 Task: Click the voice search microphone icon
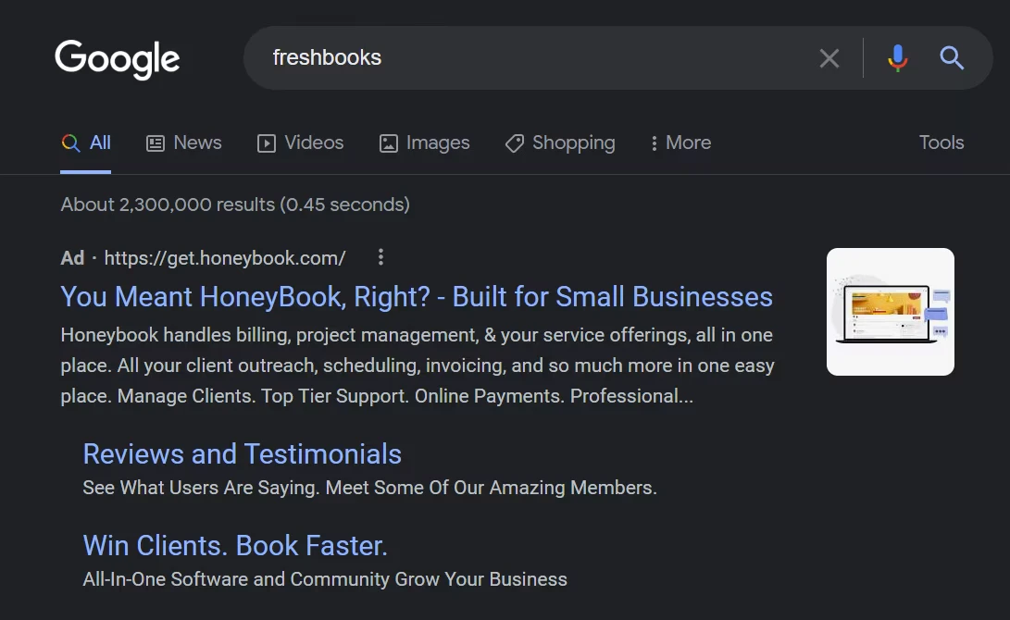click(895, 57)
